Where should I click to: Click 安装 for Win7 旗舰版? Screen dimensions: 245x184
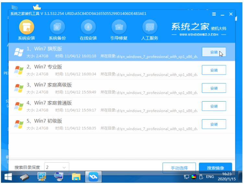coord(214,52)
